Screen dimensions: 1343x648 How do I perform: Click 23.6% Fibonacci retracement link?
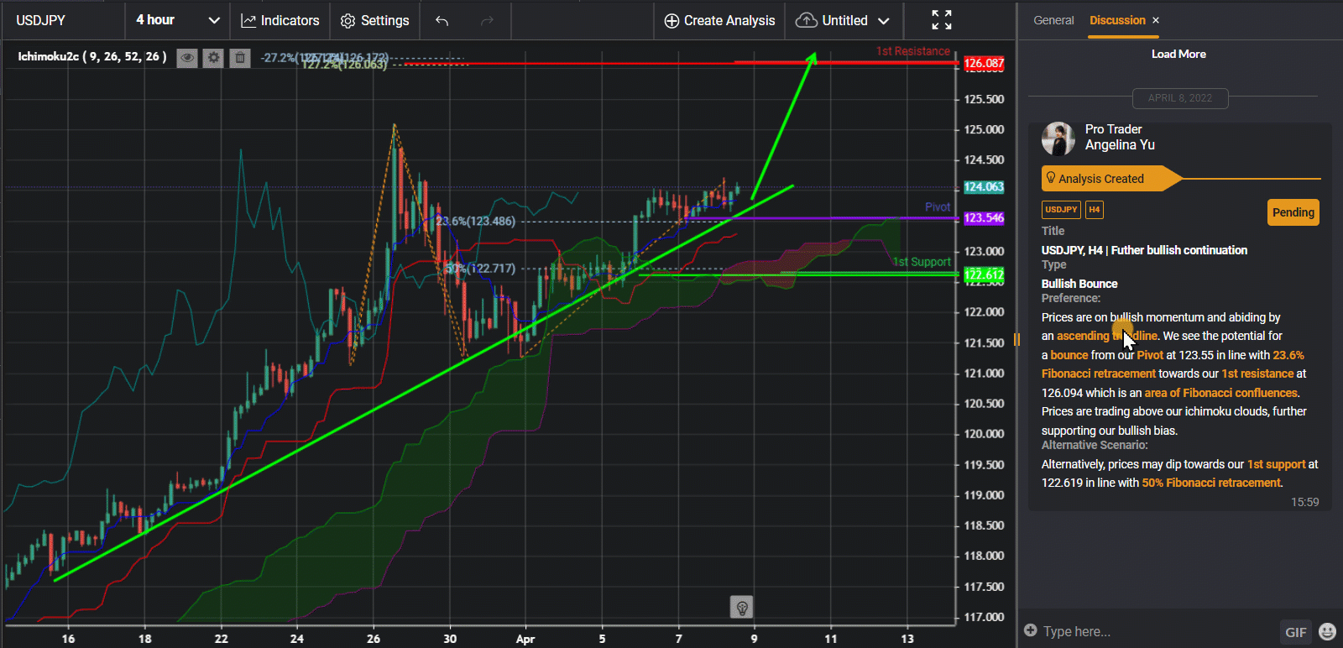[x=1173, y=364]
